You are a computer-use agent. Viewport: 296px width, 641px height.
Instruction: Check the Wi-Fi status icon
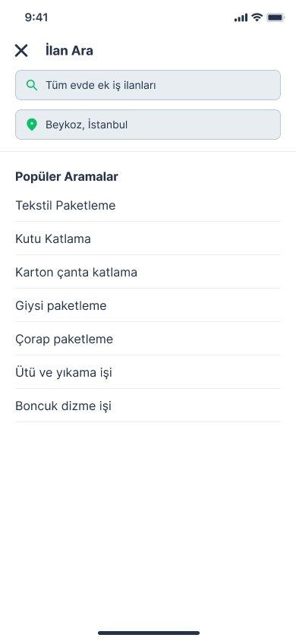(257, 17)
